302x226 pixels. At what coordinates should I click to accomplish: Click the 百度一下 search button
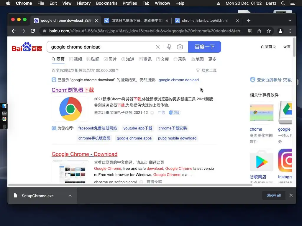(205, 47)
